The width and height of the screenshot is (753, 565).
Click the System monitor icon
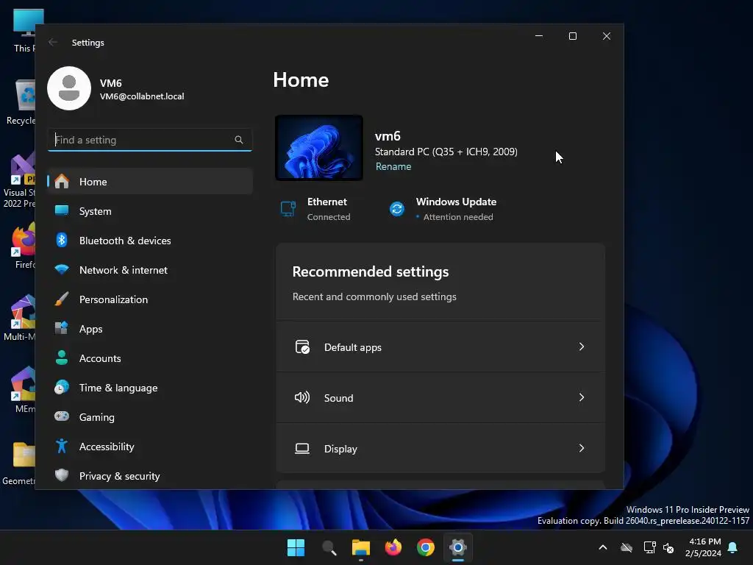click(62, 210)
